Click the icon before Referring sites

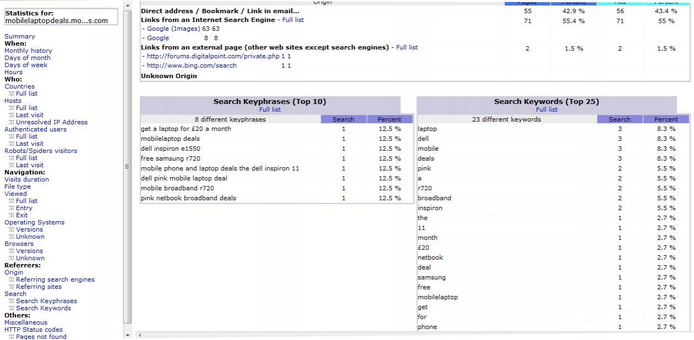(x=11, y=287)
